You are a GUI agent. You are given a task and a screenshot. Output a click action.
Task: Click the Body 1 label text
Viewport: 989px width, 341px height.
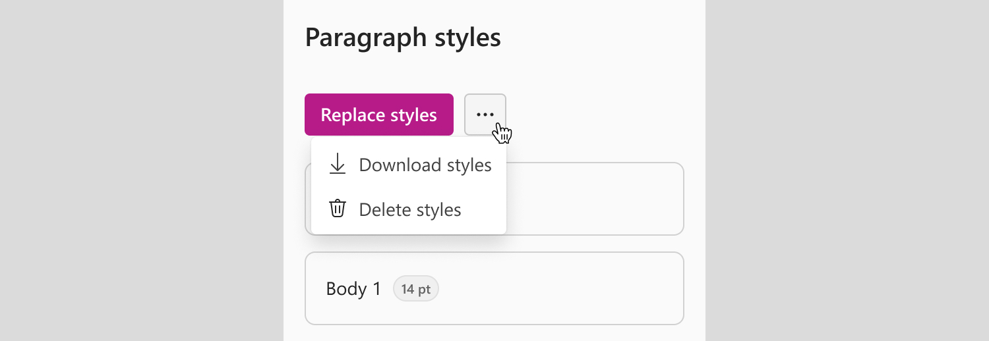(353, 288)
